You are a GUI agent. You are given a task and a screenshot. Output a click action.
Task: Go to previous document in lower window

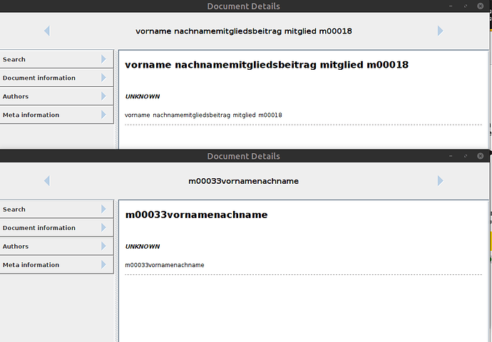(x=47, y=181)
